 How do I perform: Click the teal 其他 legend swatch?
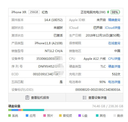click(x=97, y=115)
